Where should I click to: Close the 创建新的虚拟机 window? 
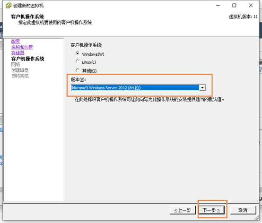point(251,6)
